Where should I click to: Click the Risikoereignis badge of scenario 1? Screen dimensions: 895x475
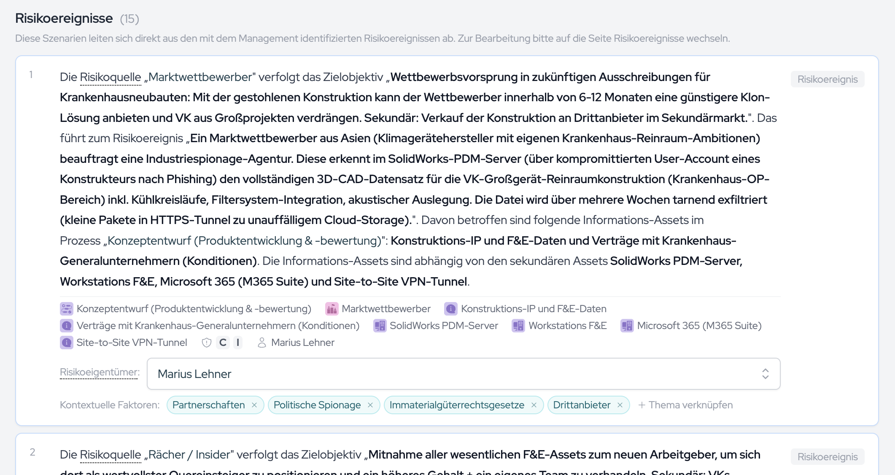point(828,79)
